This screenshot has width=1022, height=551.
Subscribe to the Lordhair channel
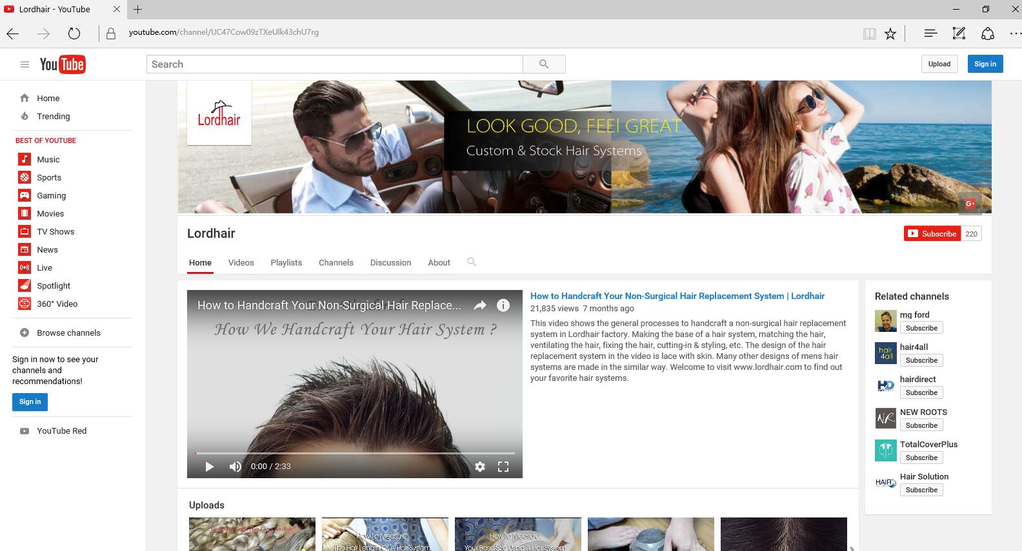[932, 234]
